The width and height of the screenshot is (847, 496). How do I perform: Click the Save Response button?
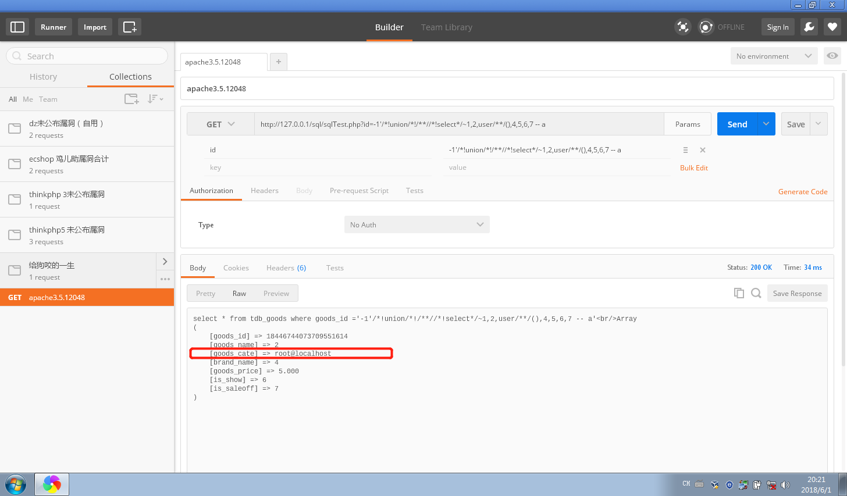click(798, 293)
